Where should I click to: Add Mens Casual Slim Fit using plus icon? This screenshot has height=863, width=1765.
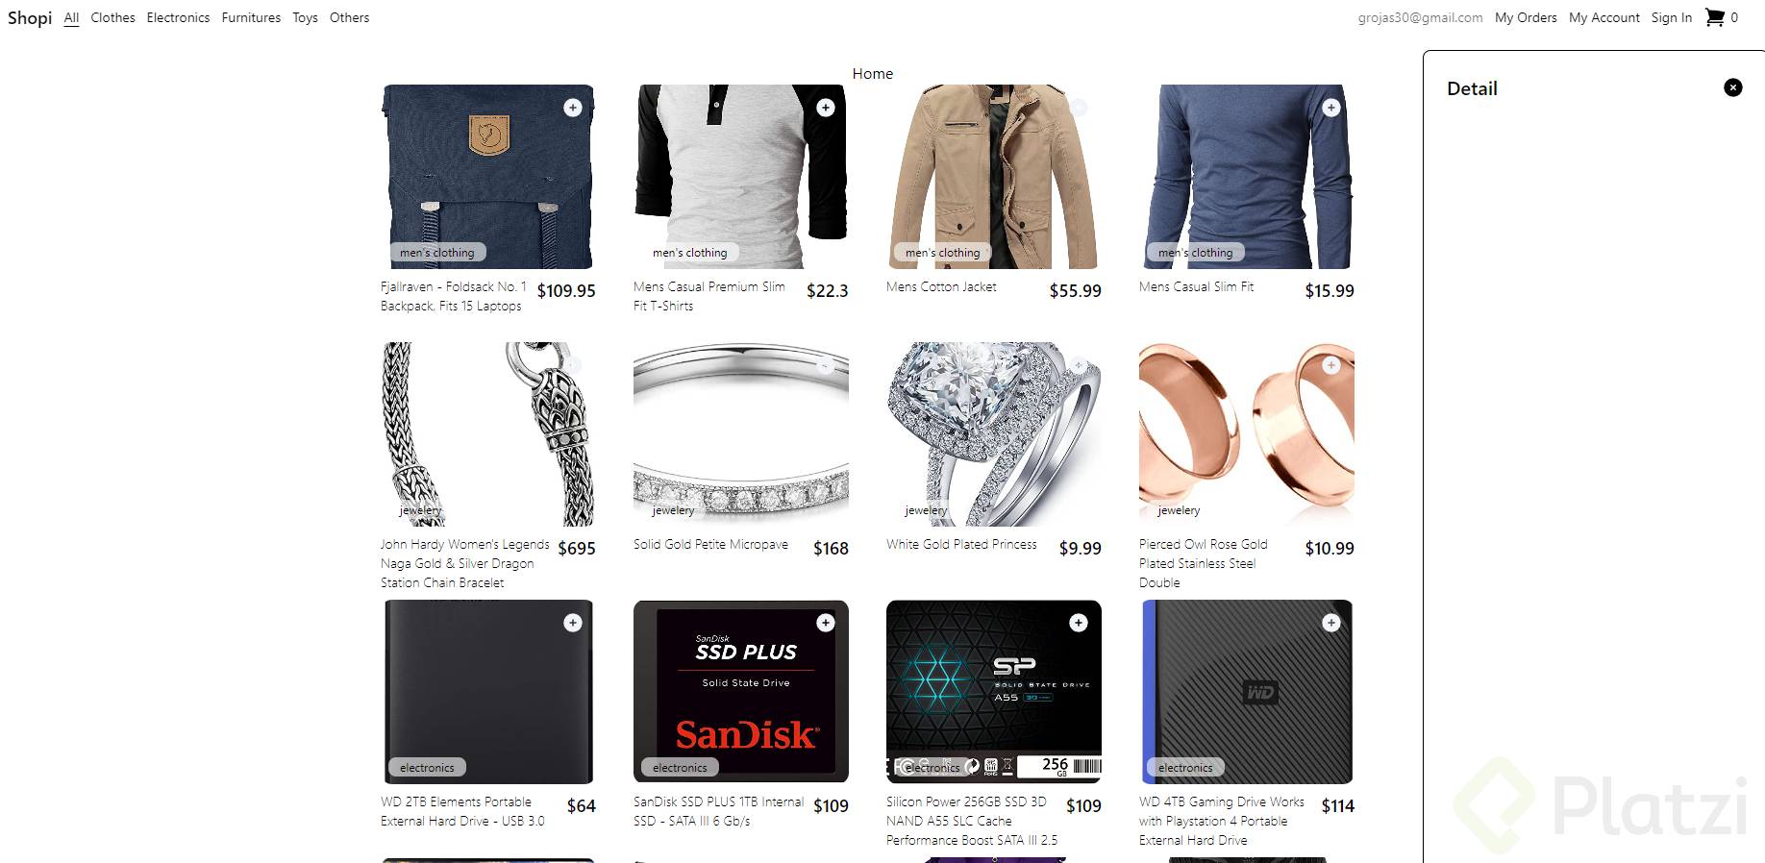pos(1331,108)
